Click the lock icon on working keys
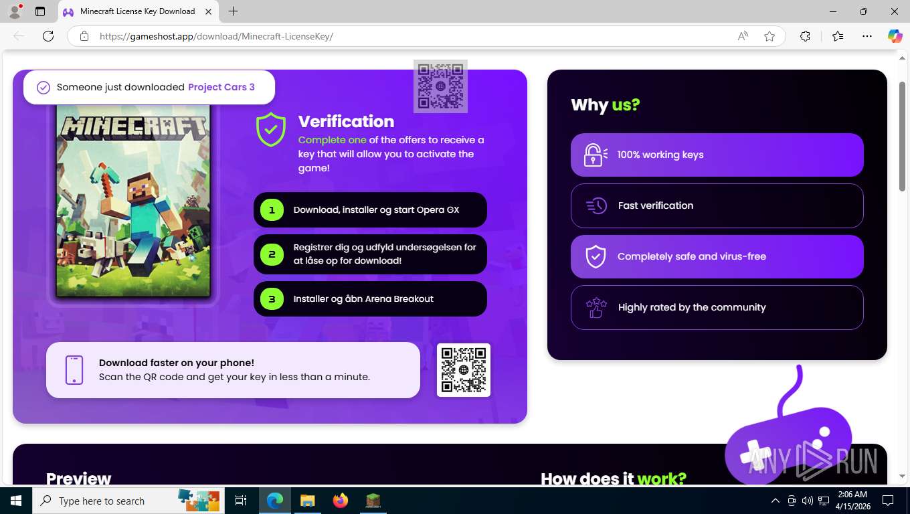 [595, 155]
